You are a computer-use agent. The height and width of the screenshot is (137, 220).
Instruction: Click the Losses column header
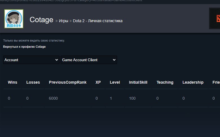coord(33,82)
